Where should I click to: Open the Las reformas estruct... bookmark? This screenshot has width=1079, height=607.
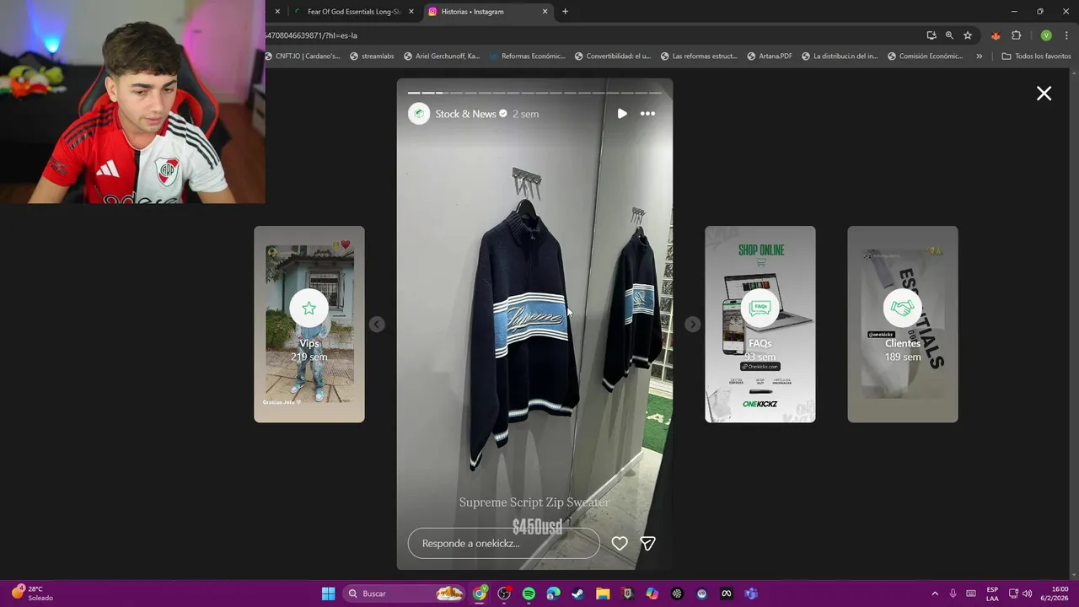coord(699,56)
